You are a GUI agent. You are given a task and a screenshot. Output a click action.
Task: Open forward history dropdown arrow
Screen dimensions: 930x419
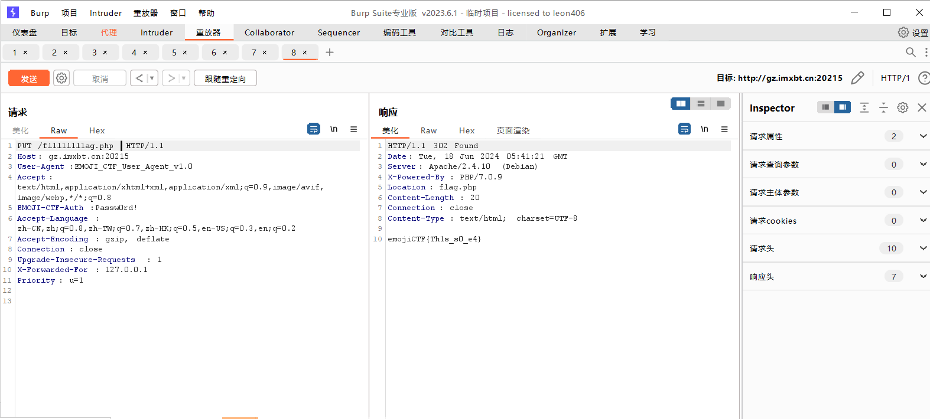tap(184, 78)
